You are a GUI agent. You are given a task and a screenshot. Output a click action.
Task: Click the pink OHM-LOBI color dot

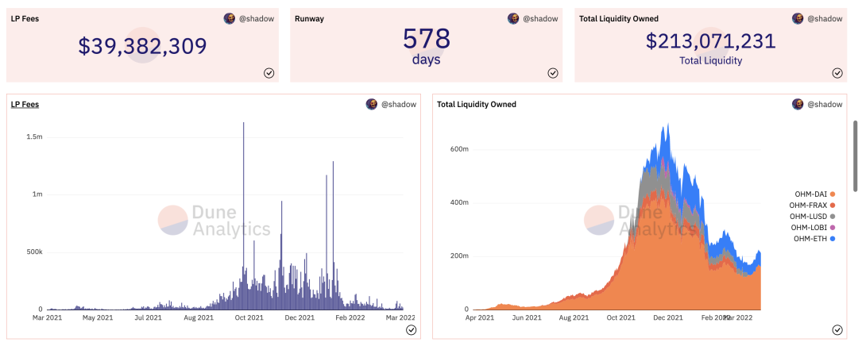point(833,228)
